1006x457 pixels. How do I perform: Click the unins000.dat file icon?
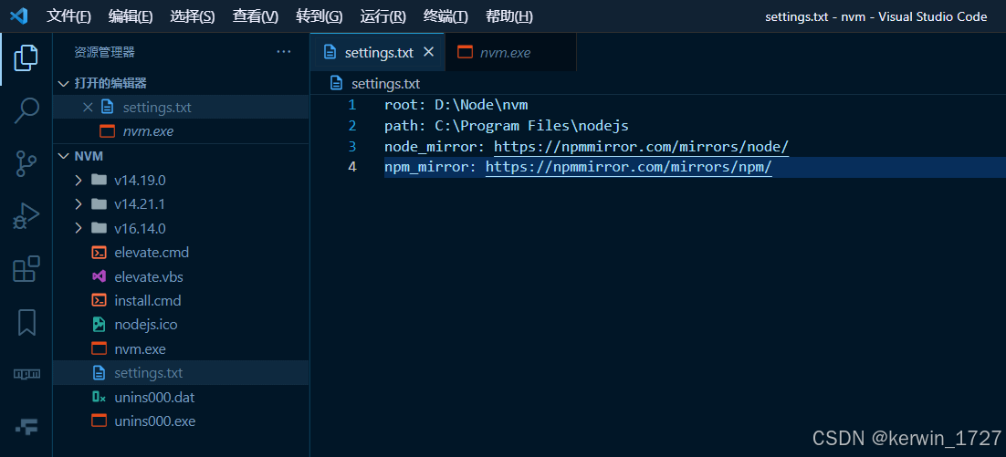(x=99, y=398)
